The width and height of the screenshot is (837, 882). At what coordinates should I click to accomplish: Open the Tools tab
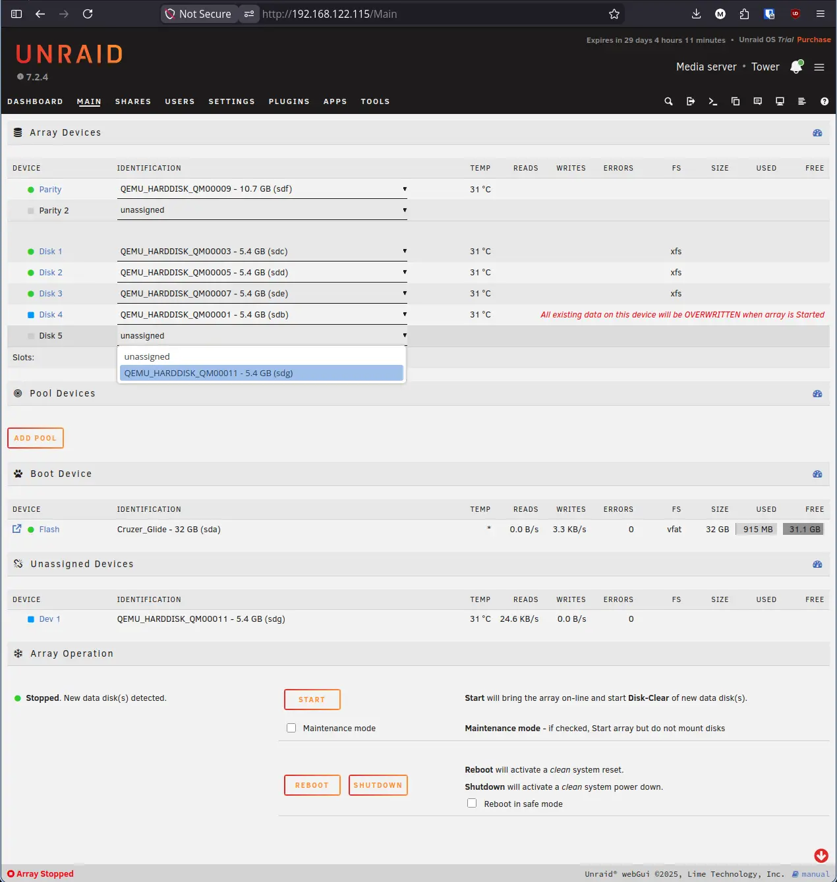(x=375, y=101)
